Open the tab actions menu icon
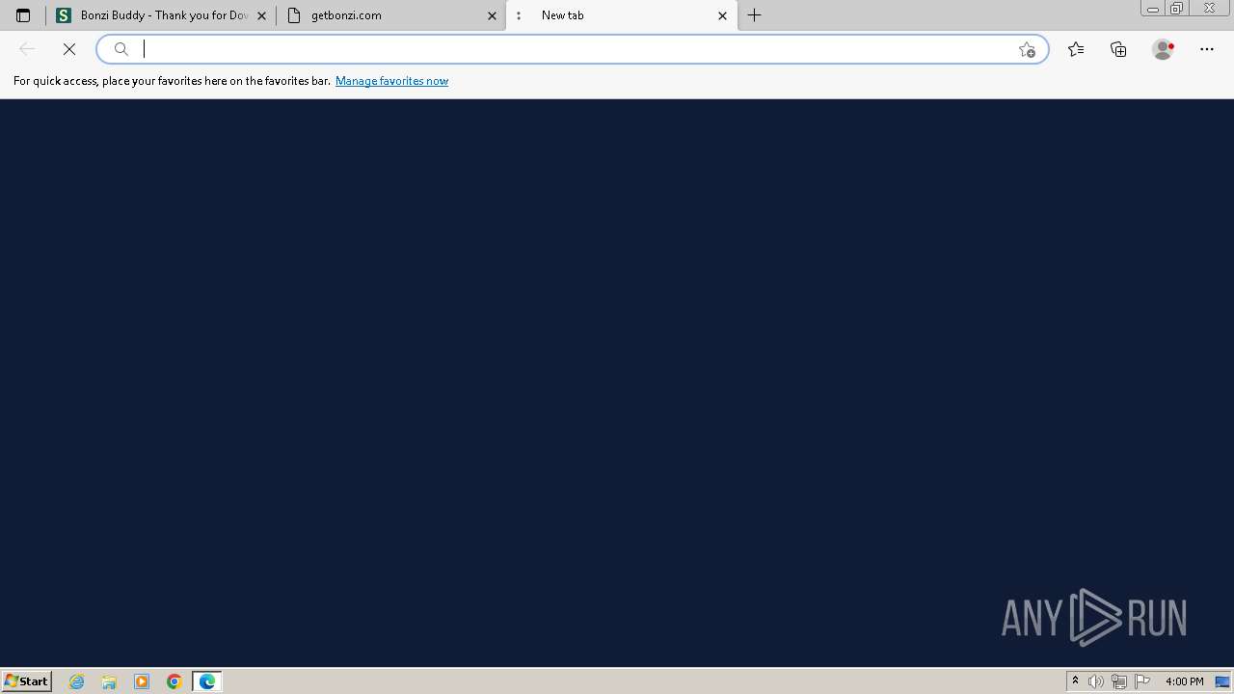The width and height of the screenshot is (1234, 694). (x=23, y=15)
